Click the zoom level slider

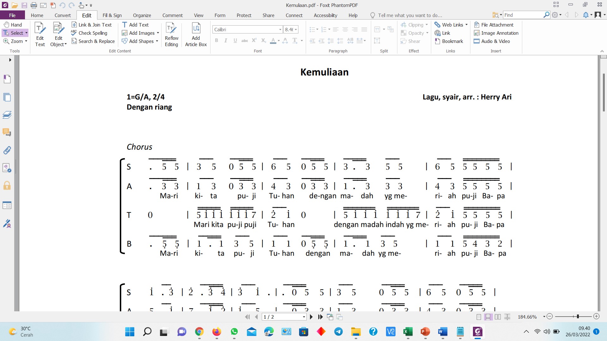tap(578, 316)
